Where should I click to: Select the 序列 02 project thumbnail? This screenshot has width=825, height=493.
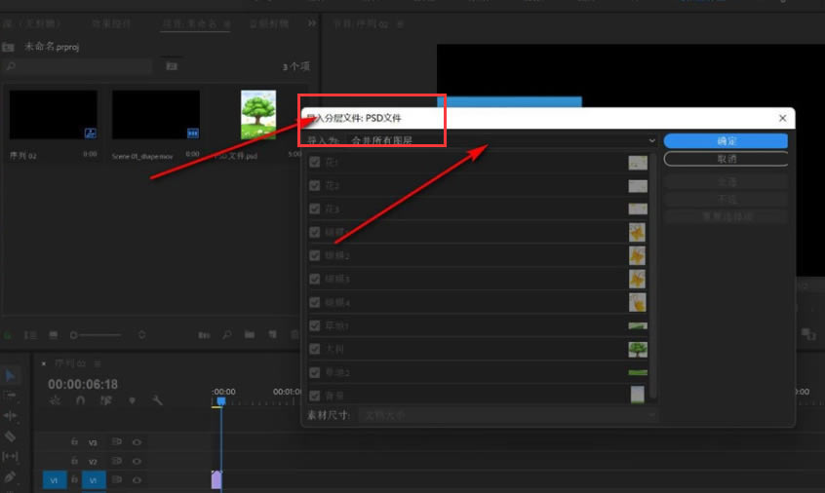click(x=53, y=115)
